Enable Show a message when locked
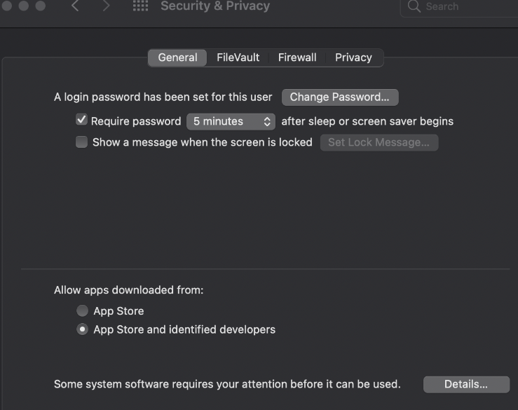Viewport: 518px width, 410px height. (81, 142)
